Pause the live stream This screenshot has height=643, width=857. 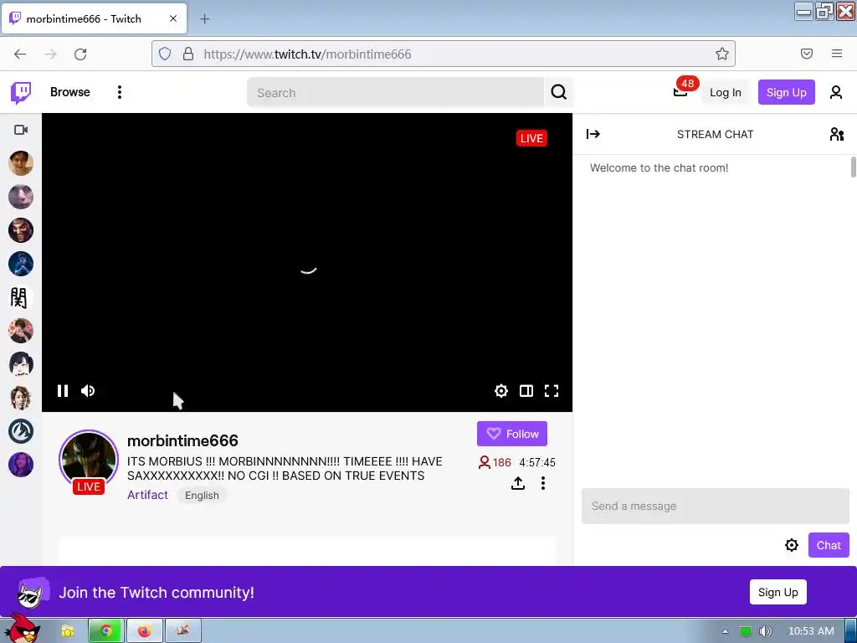point(63,390)
